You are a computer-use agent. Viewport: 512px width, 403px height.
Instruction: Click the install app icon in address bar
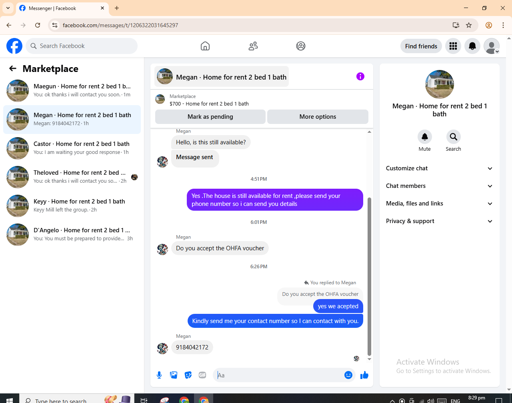pos(456,25)
